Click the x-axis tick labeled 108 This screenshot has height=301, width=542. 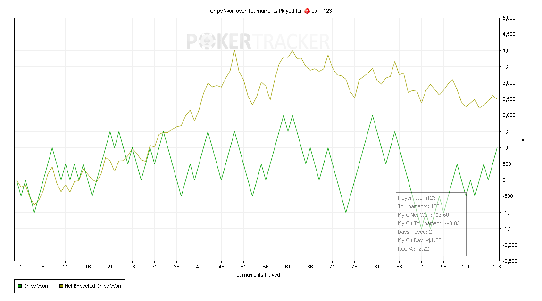pyautogui.click(x=497, y=267)
